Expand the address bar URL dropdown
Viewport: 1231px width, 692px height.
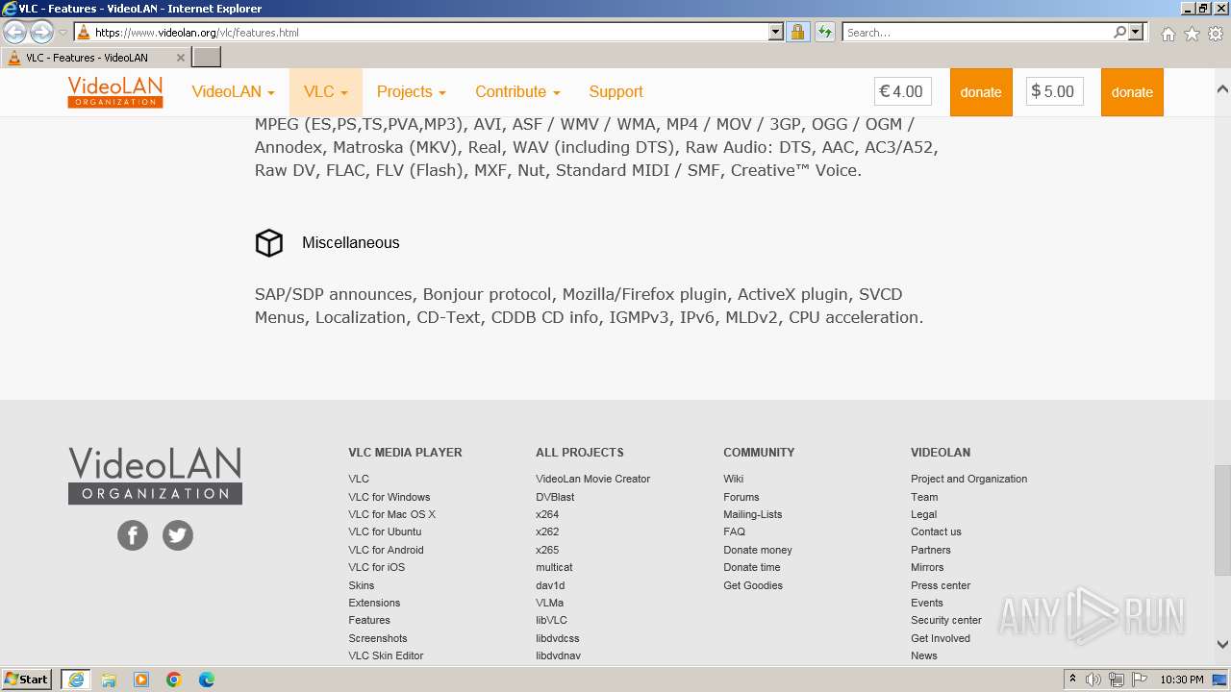pos(776,32)
